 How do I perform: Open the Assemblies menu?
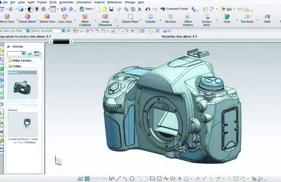[66, 2]
